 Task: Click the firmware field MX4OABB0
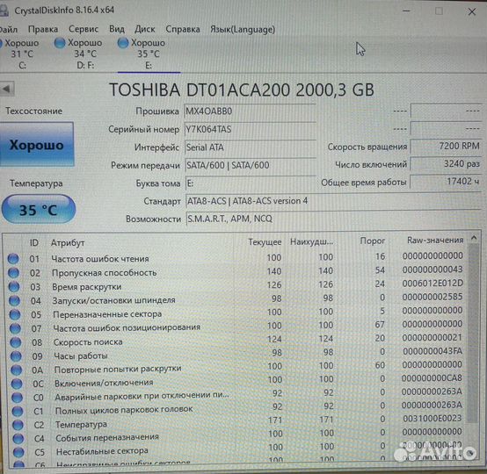[250, 111]
